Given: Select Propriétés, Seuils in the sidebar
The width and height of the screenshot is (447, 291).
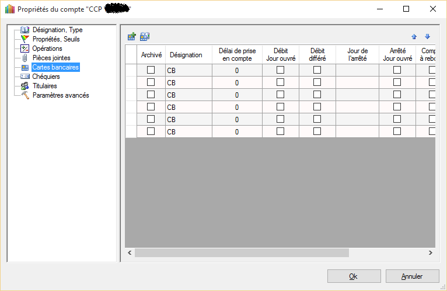Looking at the screenshot, I should (56, 39).
